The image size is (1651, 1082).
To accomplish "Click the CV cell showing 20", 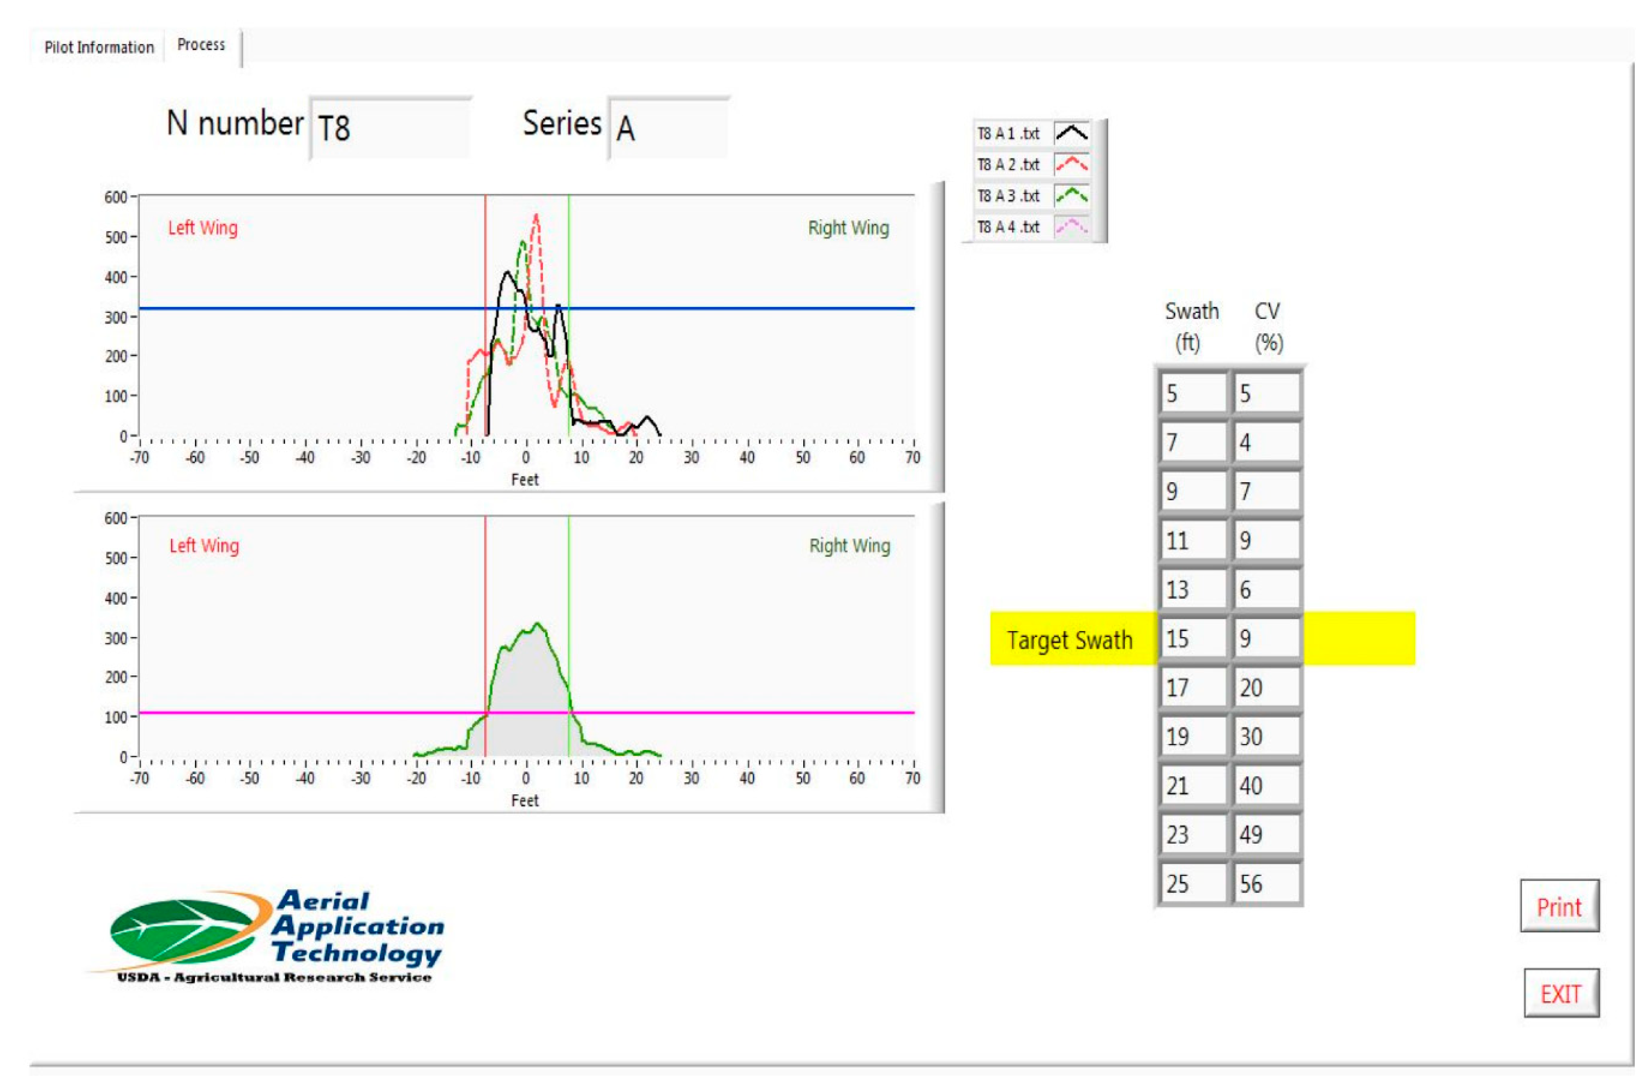I will point(1267,687).
